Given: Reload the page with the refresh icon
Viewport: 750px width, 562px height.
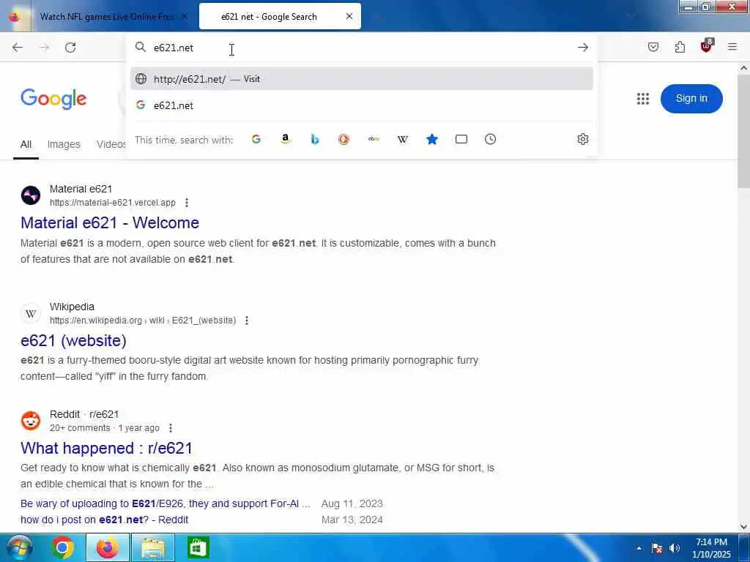Looking at the screenshot, I should pyautogui.click(x=70, y=48).
